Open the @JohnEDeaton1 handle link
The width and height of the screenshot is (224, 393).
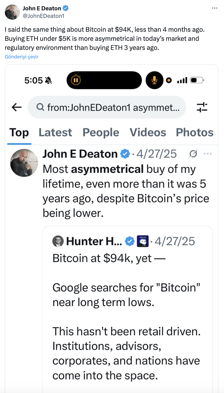[x=43, y=16]
